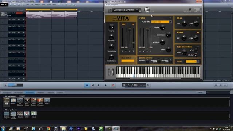Screen dimensions: 233x131
Task: Open the View menu
Action: (43, 5)
